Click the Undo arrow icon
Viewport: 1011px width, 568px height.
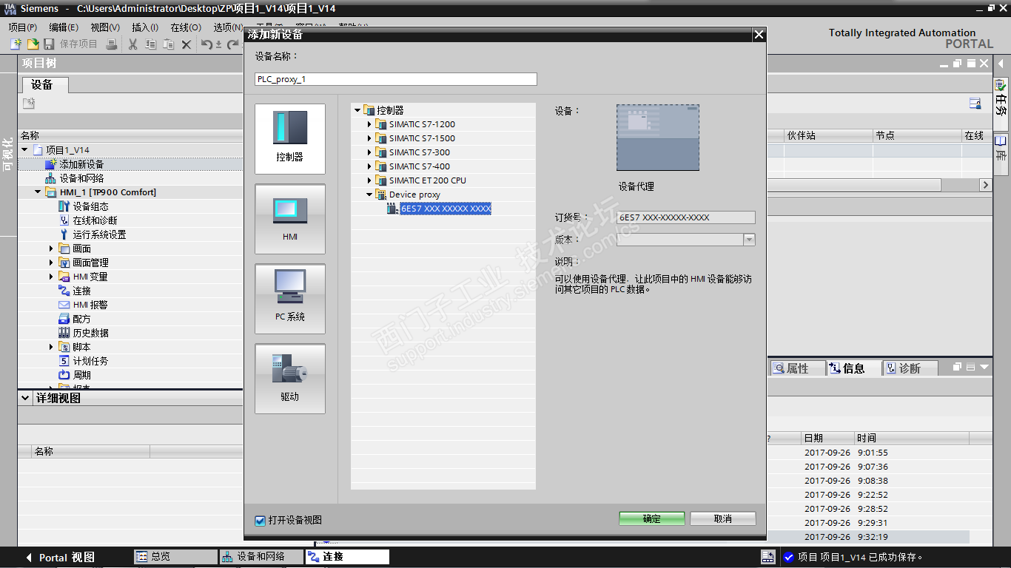[x=207, y=44]
